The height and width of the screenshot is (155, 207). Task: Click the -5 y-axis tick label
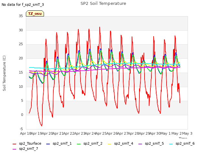coord(21,129)
